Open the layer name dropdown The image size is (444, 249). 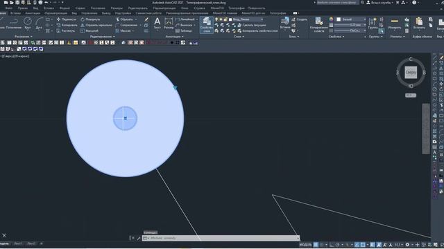(262, 19)
